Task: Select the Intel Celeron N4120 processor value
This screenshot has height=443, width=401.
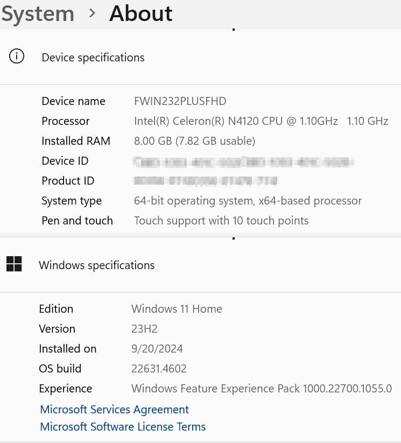Action: click(x=261, y=121)
